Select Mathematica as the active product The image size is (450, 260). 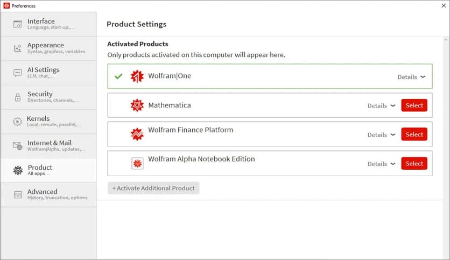[x=414, y=105]
